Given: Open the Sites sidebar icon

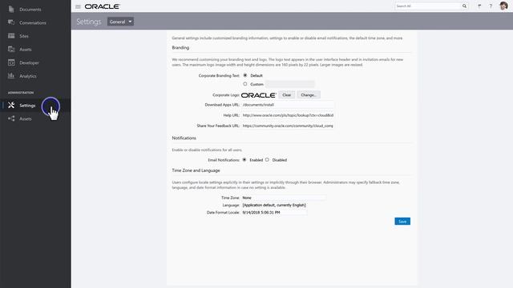Looking at the screenshot, I should click(11, 36).
